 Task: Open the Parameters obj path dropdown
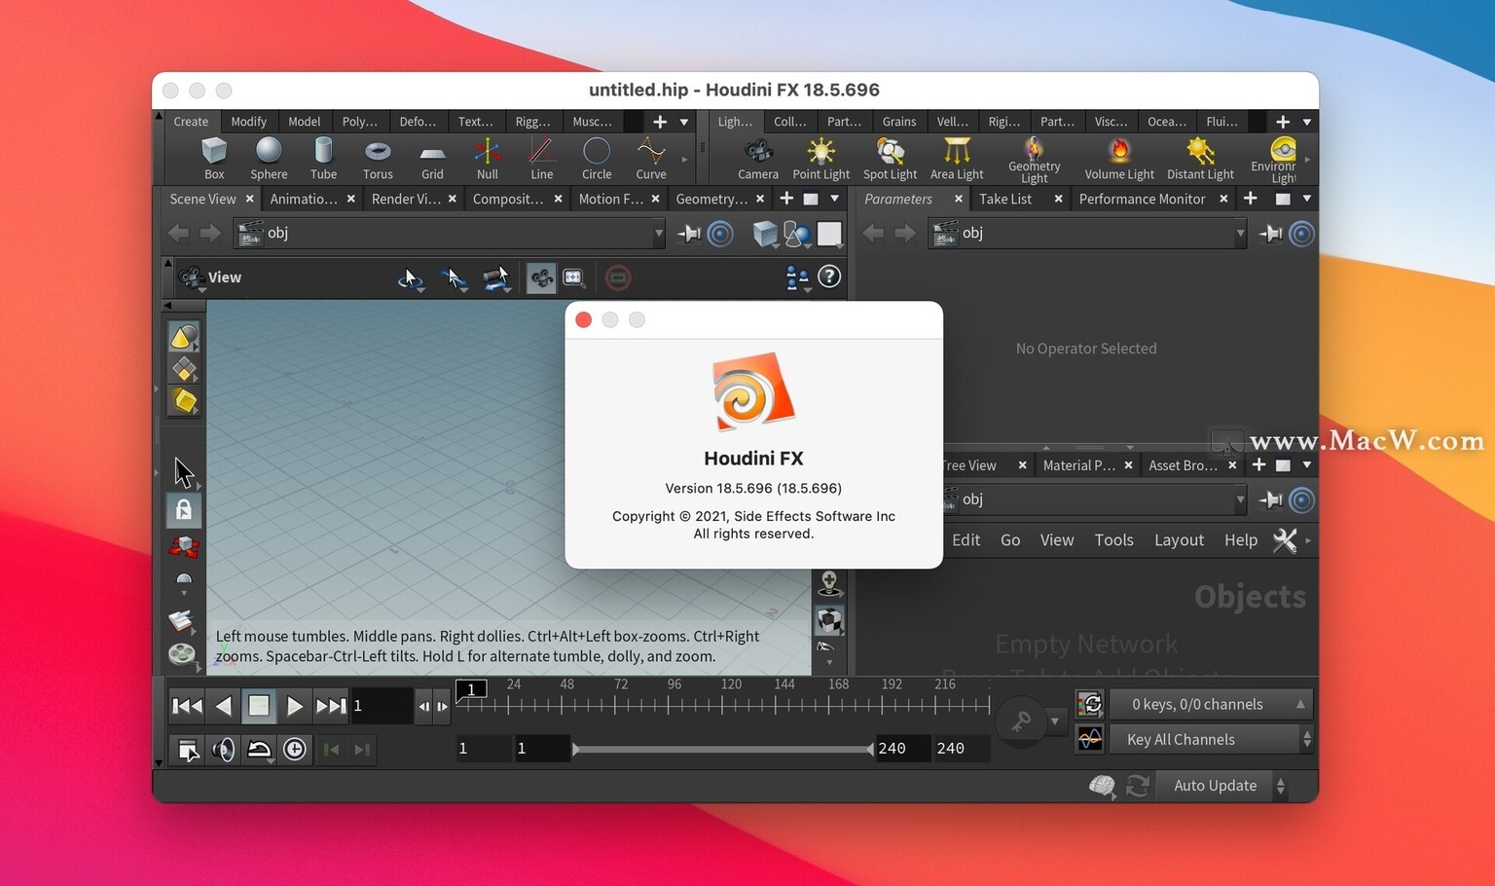pyautogui.click(x=1240, y=234)
